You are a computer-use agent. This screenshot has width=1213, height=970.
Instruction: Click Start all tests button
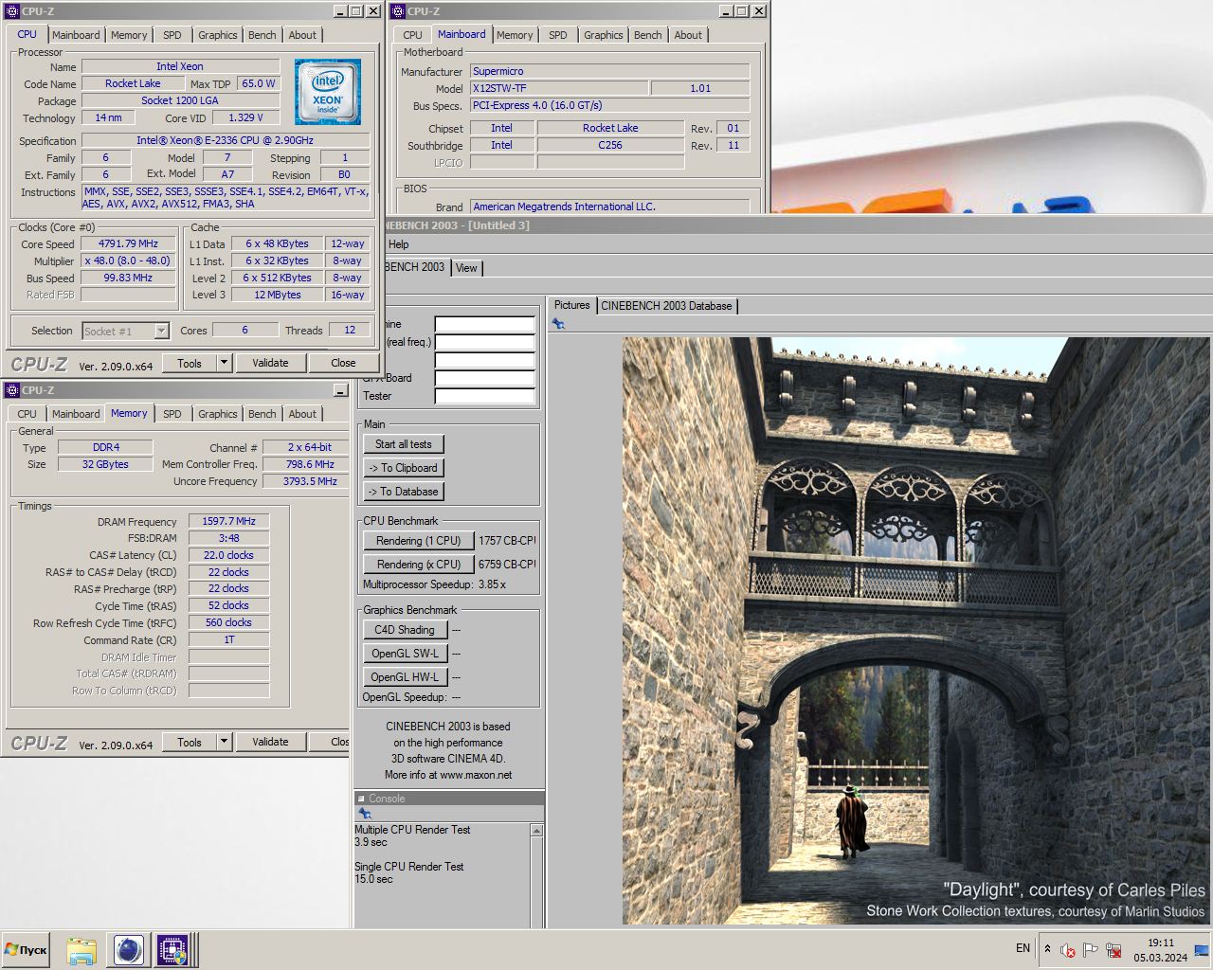coord(403,444)
